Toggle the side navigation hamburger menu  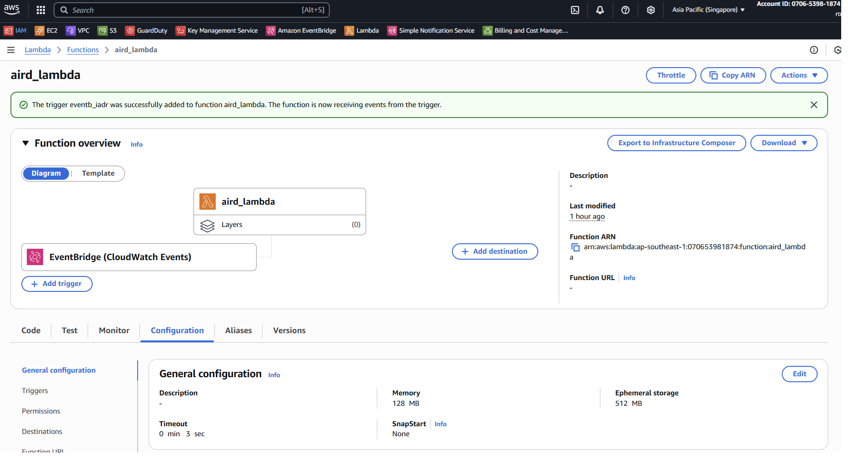tap(11, 50)
